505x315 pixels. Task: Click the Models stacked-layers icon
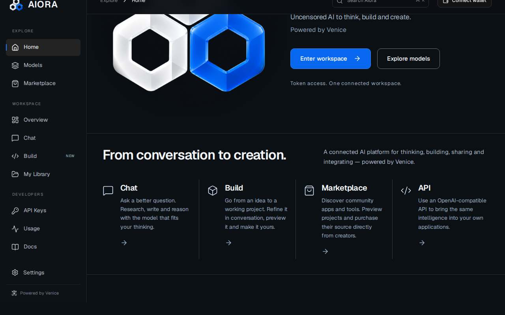[x=15, y=65]
